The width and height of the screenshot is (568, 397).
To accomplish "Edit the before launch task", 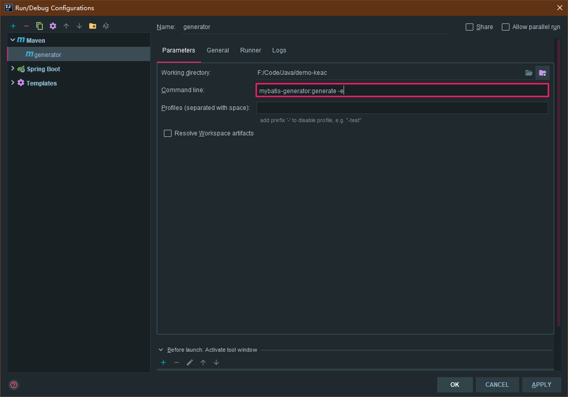I will (190, 362).
